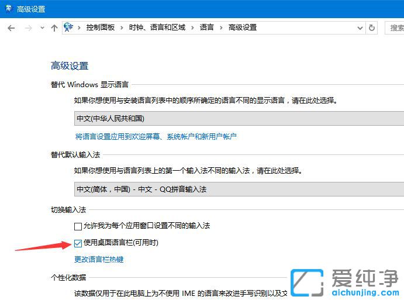The image size is (404, 300).
Task: Select 高级设置 breadcrumb
Action: tap(243, 27)
